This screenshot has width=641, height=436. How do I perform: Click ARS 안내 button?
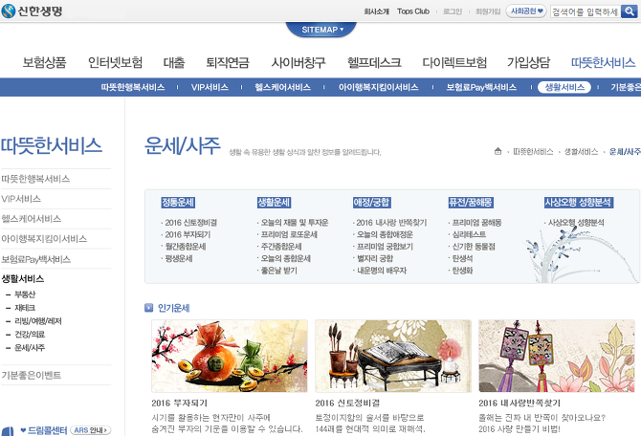90,430
